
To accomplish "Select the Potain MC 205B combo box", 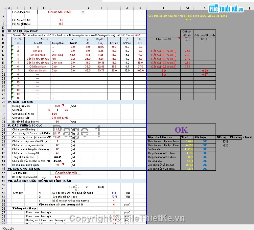I will click(59, 12).
